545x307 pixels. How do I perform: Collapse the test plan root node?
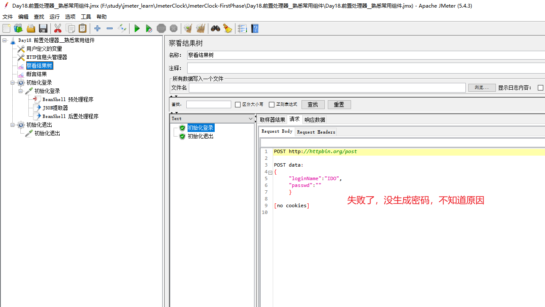[x=4, y=40]
